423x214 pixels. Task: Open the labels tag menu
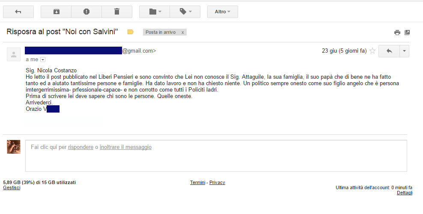tap(185, 12)
